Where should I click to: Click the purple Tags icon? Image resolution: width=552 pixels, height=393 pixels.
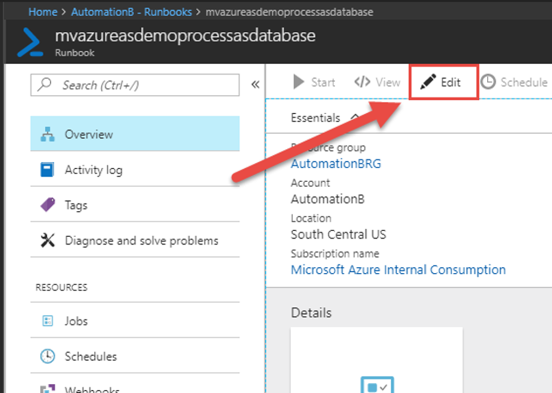47,205
